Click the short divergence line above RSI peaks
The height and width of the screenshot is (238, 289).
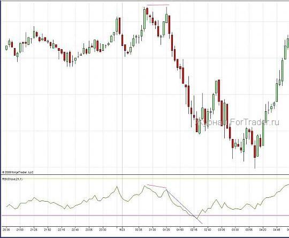(x=157, y=186)
